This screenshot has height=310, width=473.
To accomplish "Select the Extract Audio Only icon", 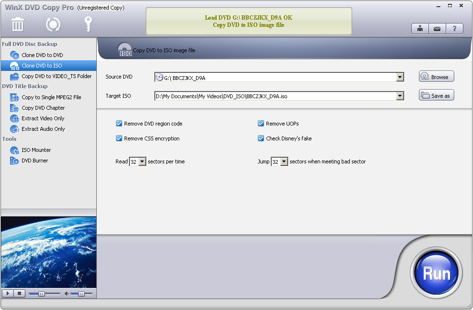I will click(15, 129).
